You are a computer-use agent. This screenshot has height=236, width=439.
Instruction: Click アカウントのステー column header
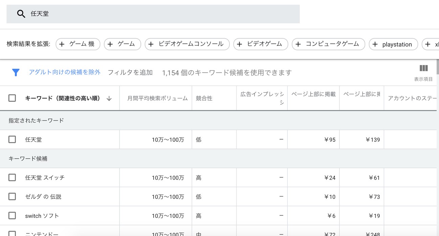412,98
